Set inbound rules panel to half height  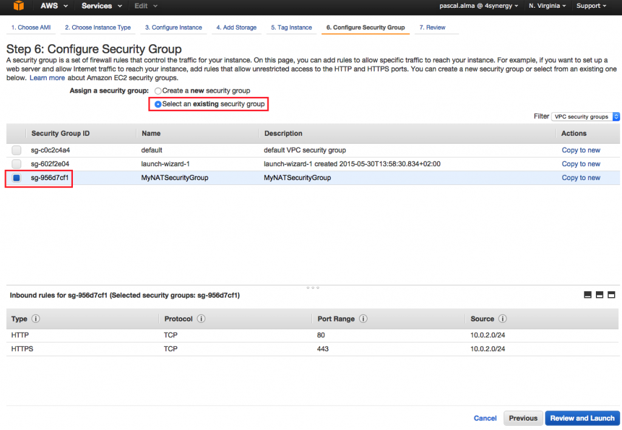point(600,295)
